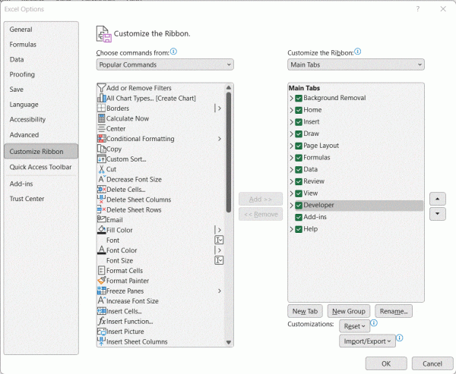456x374 pixels.
Task: Open the Choose commands from dropdown
Action: (165, 65)
